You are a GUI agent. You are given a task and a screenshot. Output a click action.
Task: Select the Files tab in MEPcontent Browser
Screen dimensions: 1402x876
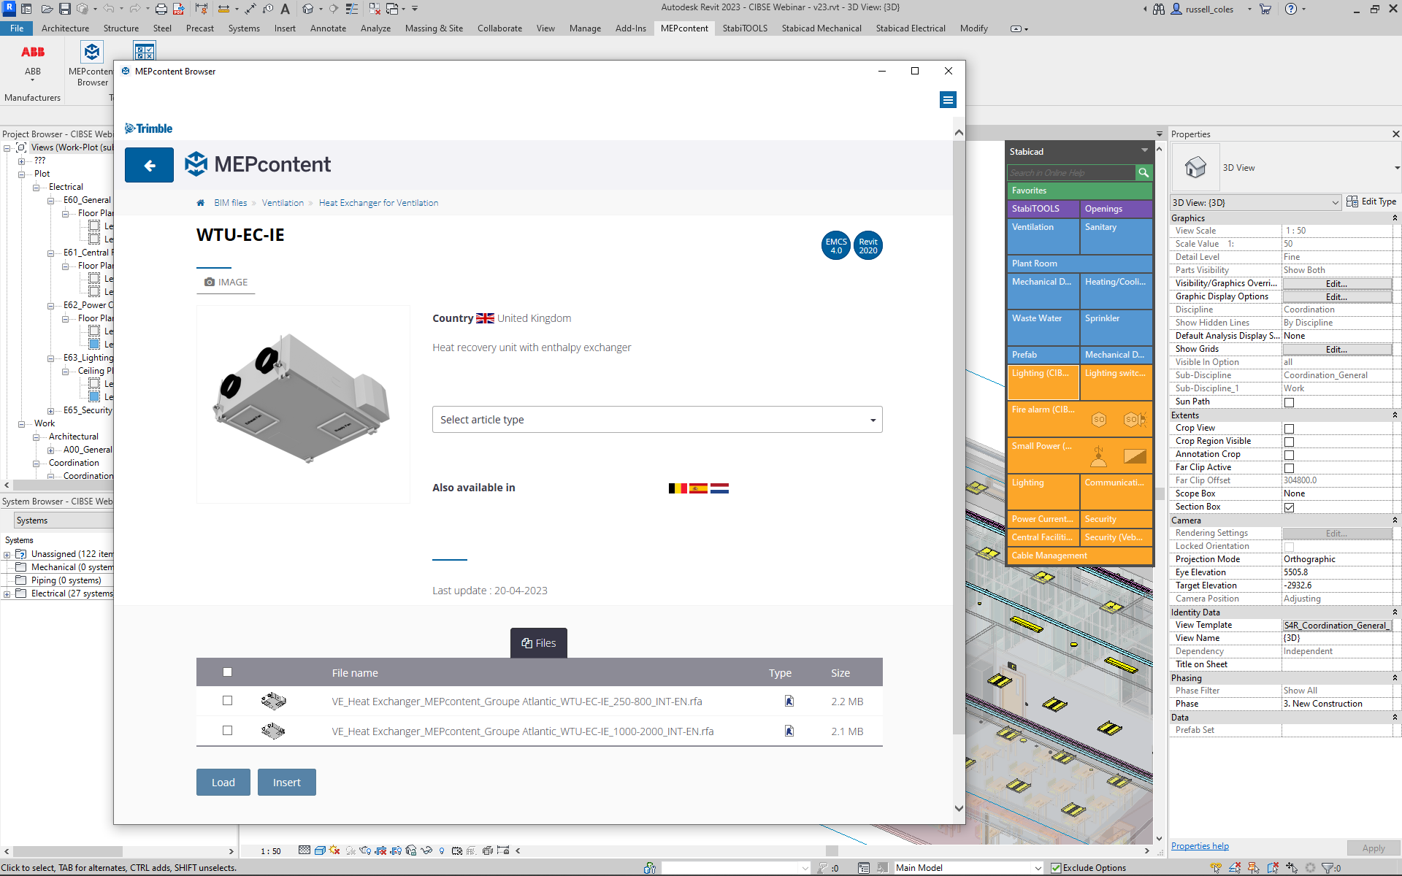tap(539, 643)
